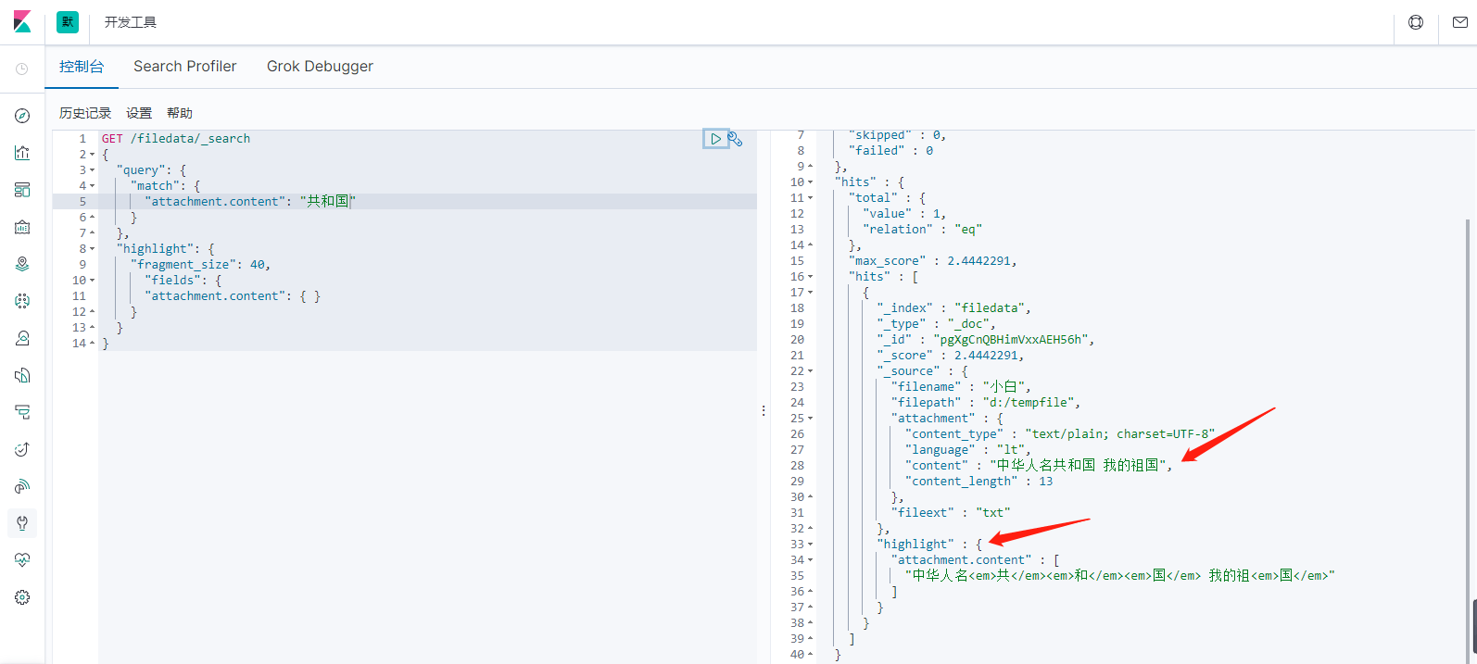Place cursor in the "共和国" query value

click(x=327, y=202)
